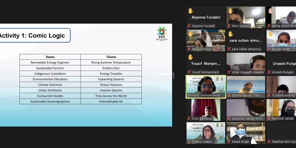
Task: Click the Activity 1: Comic Logic title box
Action: pos(34,36)
